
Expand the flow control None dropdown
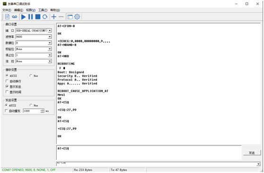pyautogui.click(x=50, y=61)
